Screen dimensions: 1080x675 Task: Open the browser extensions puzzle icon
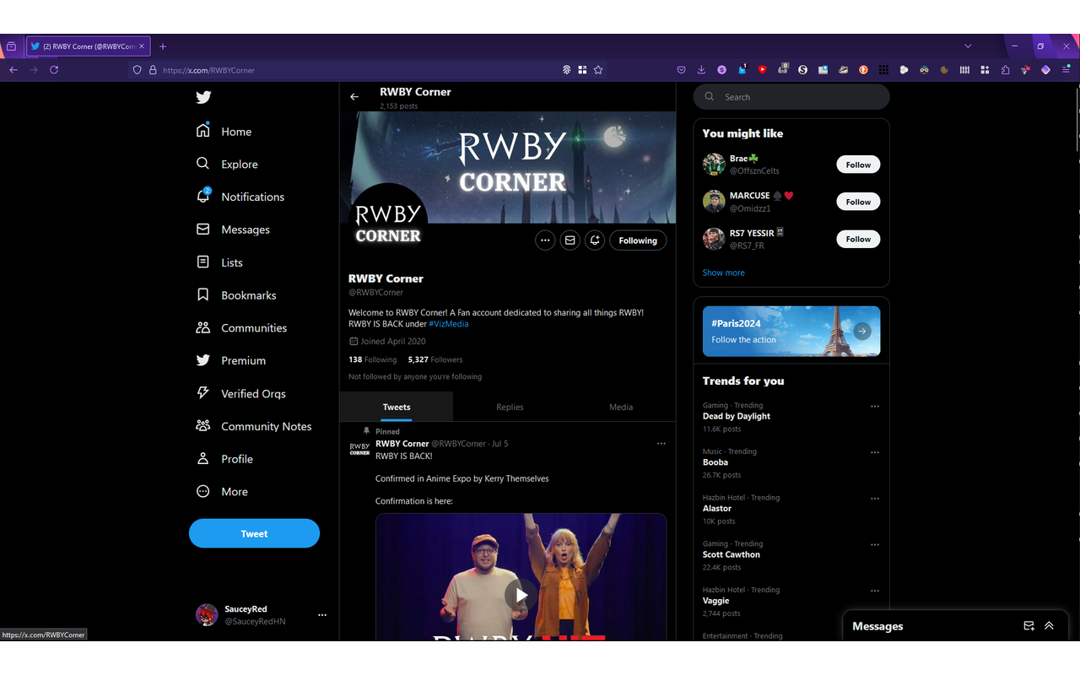point(1005,70)
